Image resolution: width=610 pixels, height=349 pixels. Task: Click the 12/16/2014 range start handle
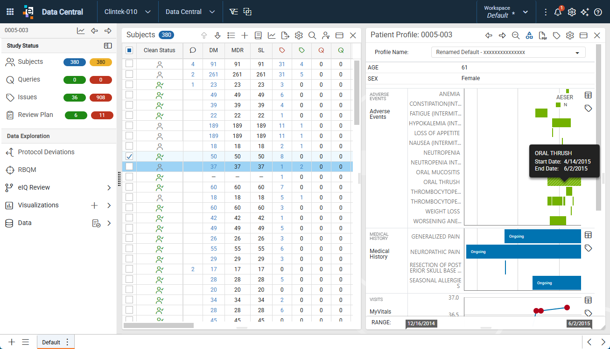tap(421, 323)
